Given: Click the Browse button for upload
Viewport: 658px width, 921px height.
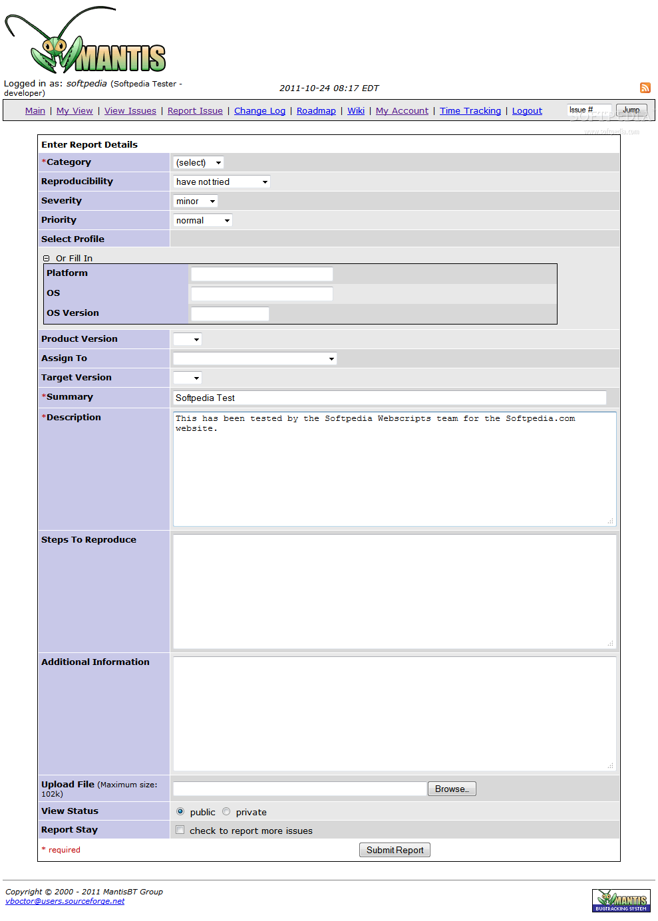Looking at the screenshot, I should (452, 789).
